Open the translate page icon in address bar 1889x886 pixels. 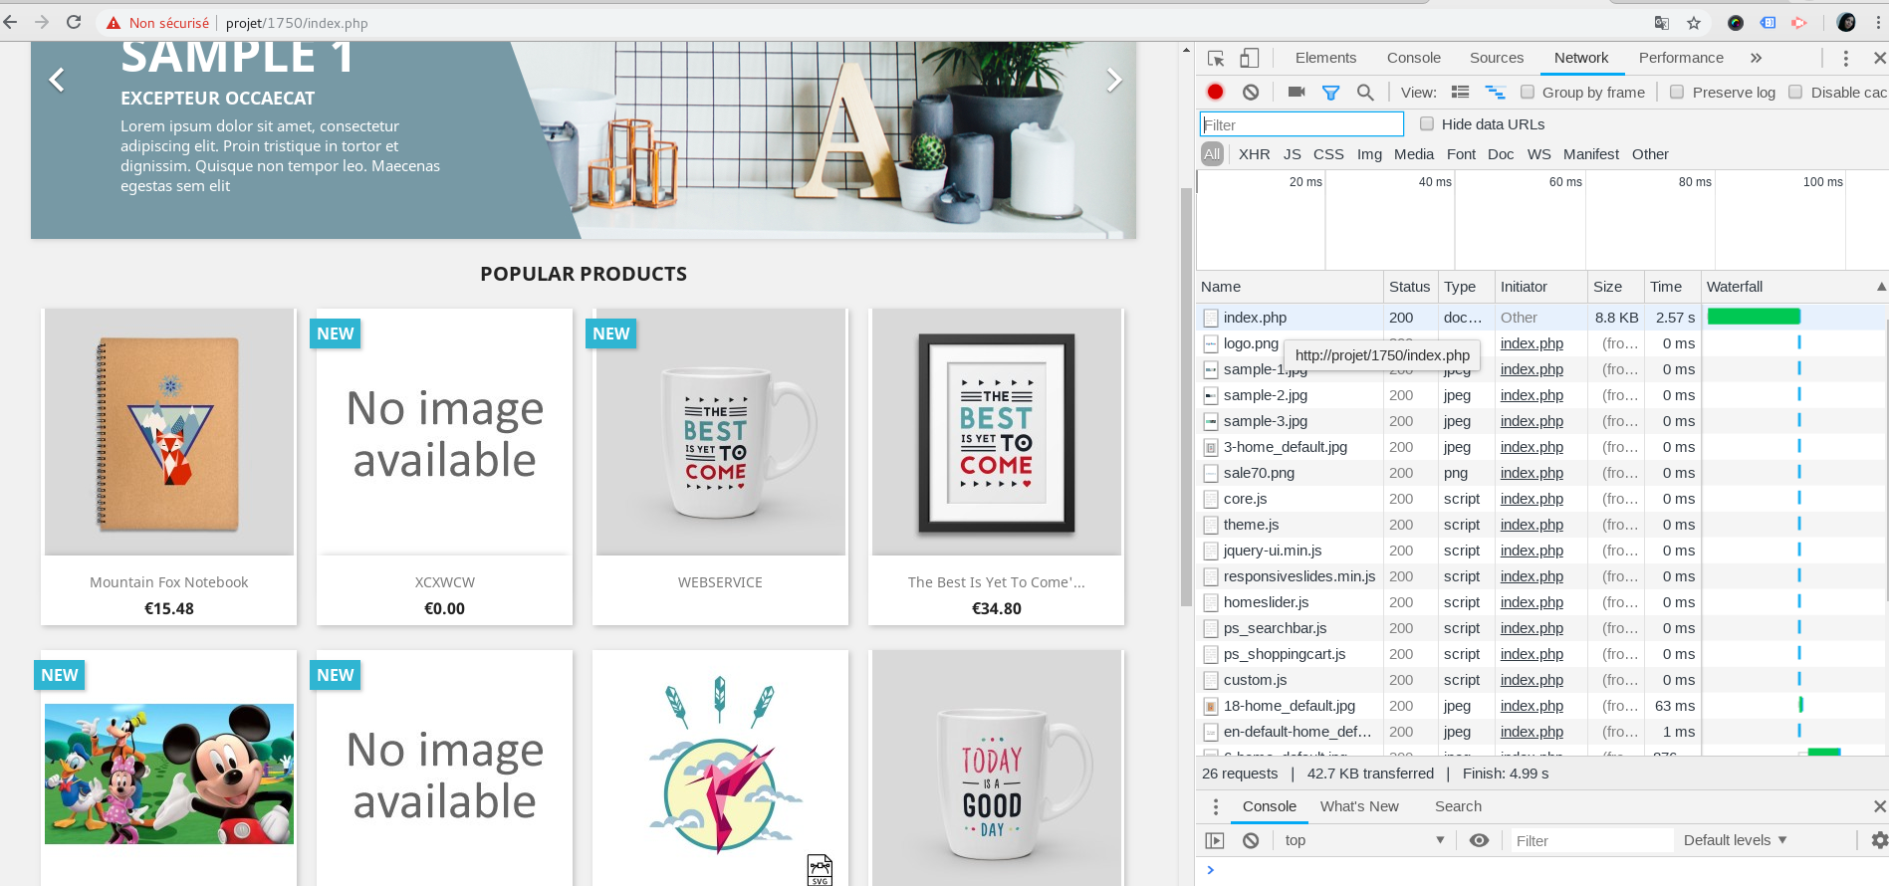click(1662, 23)
